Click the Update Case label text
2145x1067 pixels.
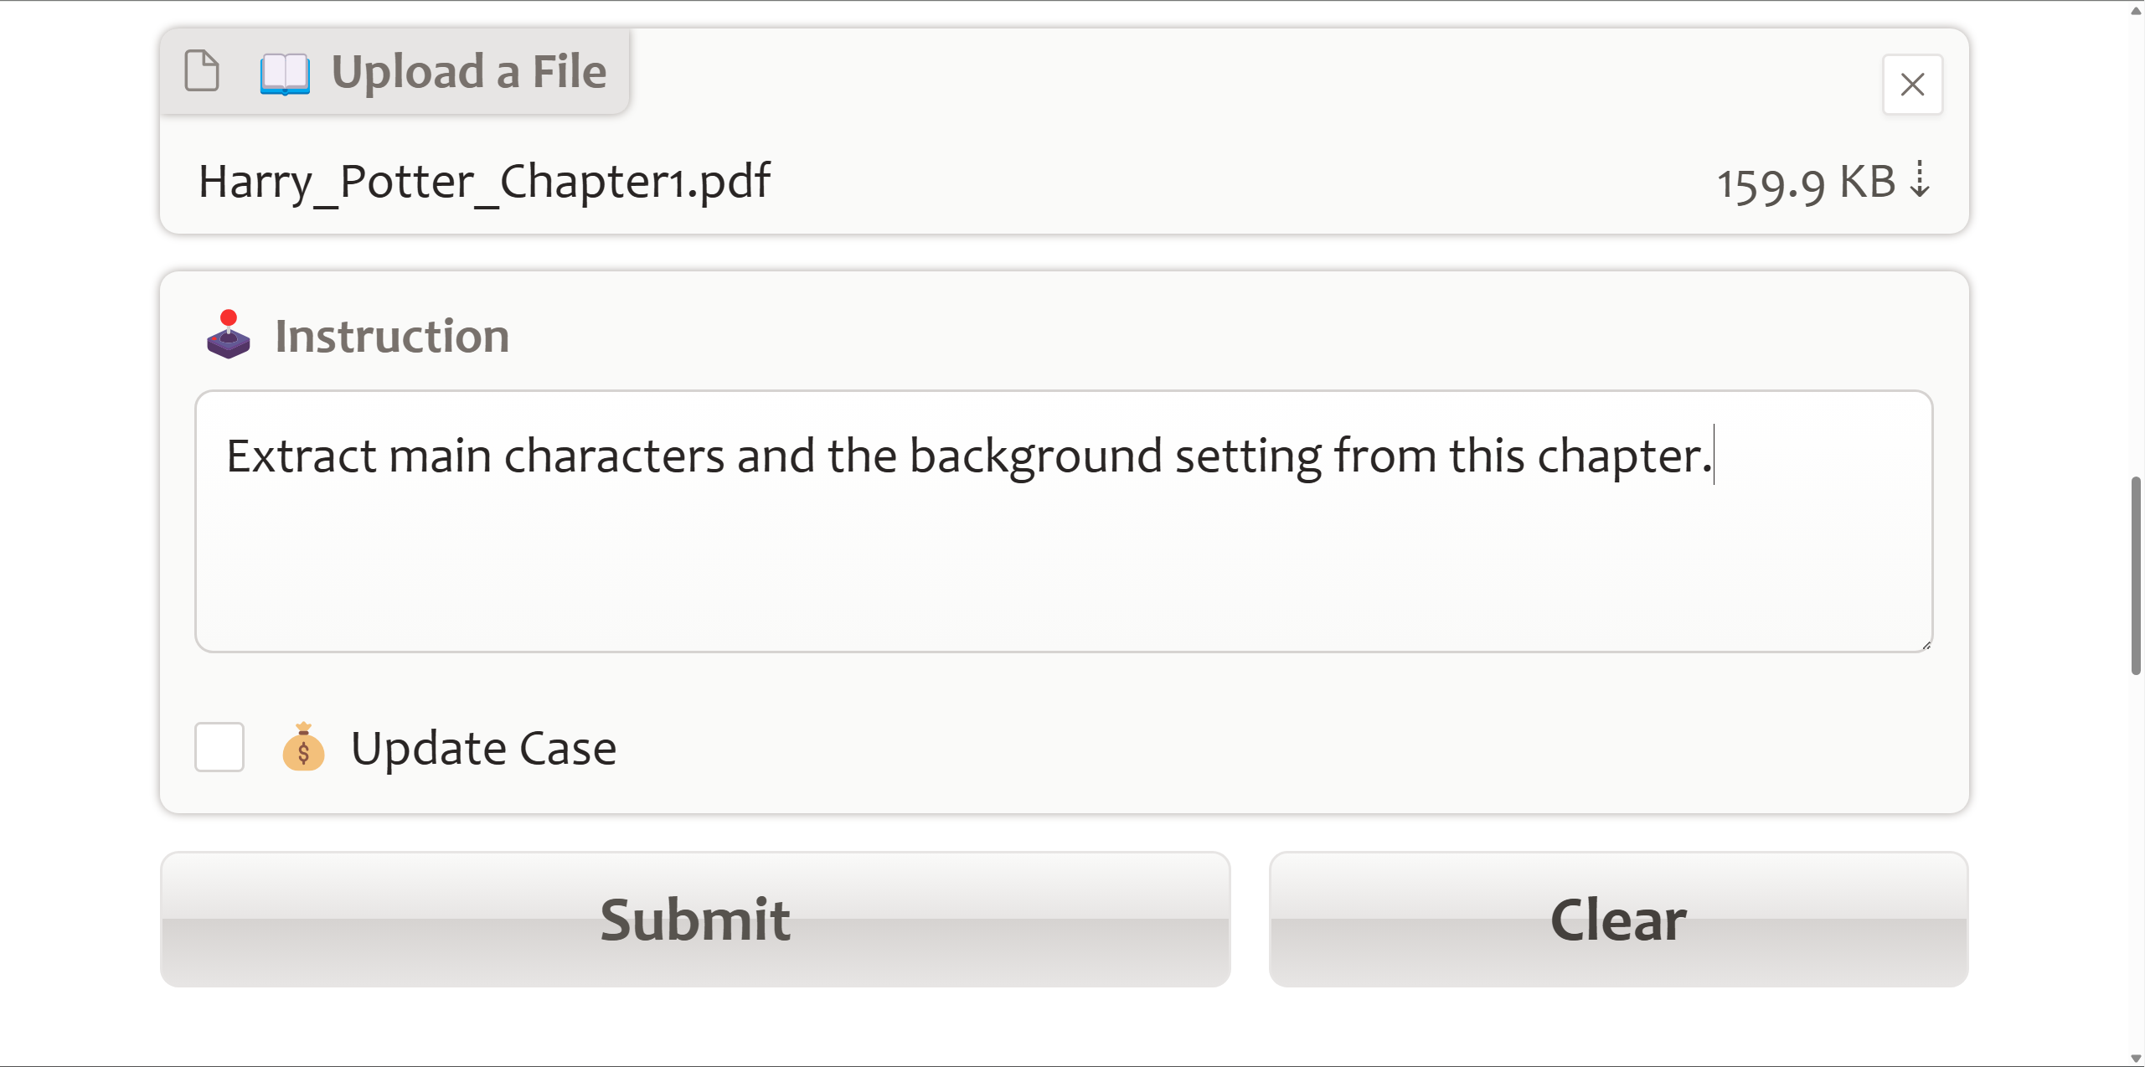483,748
